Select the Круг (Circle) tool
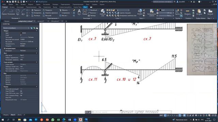The height and width of the screenshot is (122, 218). [18, 12]
